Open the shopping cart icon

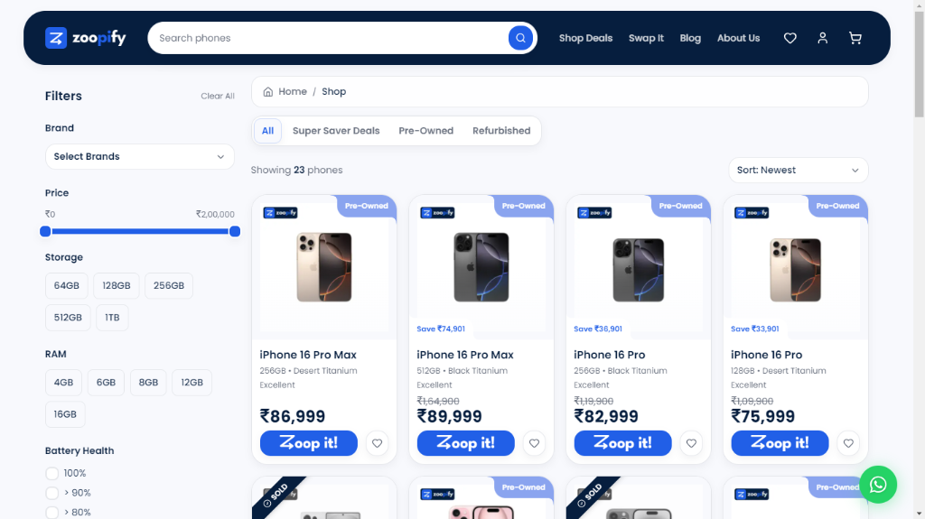click(x=855, y=38)
